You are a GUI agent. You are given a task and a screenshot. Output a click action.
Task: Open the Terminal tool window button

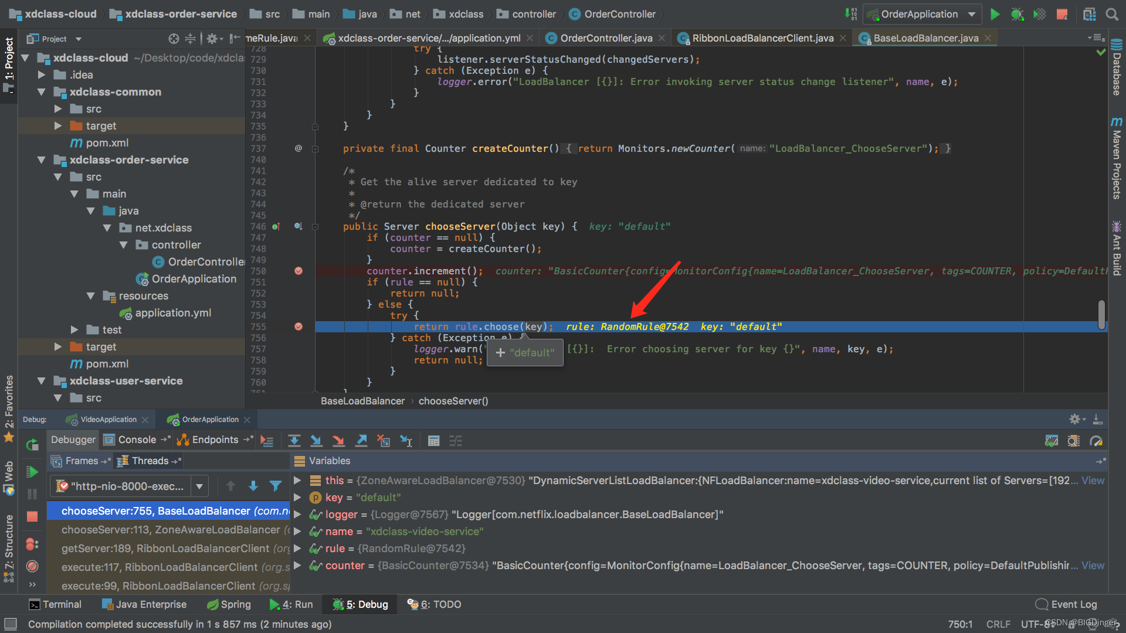[x=56, y=604]
